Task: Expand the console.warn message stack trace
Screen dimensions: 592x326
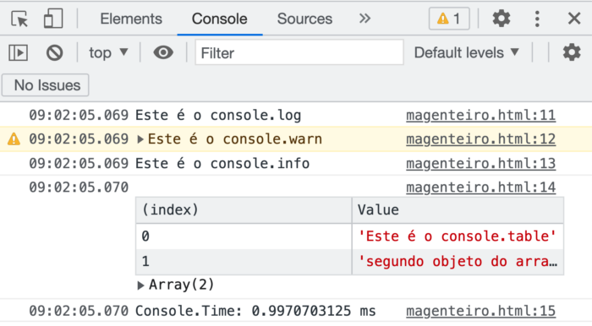Action: tap(140, 139)
